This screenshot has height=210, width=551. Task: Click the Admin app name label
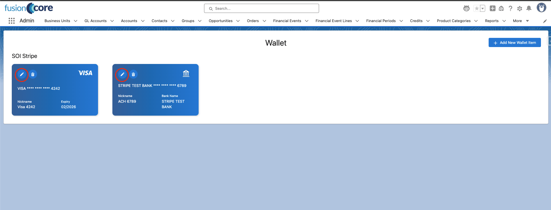point(27,21)
